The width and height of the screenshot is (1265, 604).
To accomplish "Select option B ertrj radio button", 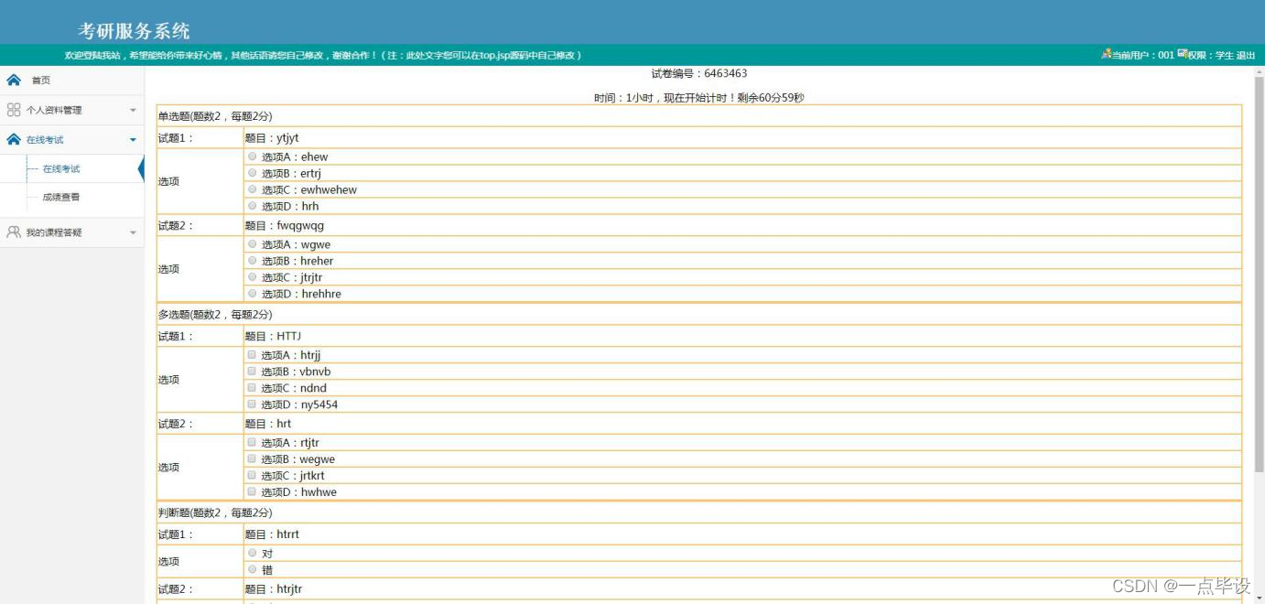I will point(253,173).
